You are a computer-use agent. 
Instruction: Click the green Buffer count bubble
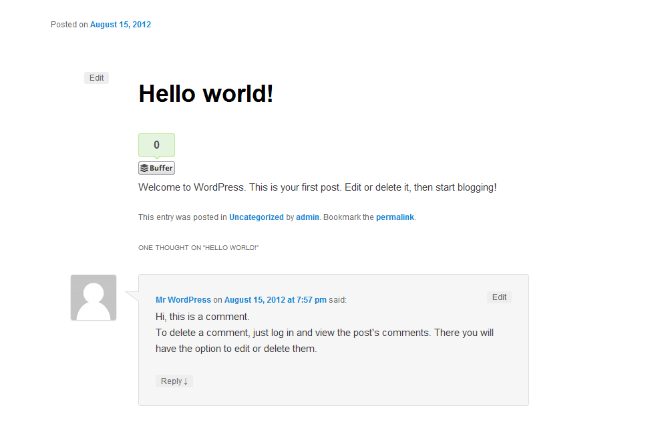(156, 145)
